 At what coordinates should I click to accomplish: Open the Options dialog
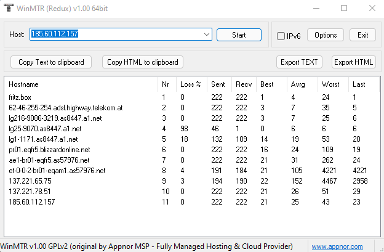coord(326,35)
